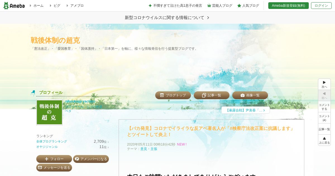Click the green diamond icon beside 不憫すぎて泣けた
This screenshot has width=335, height=176.
coord(150,6)
